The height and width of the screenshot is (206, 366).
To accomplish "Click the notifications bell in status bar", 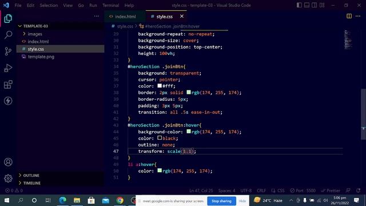I will 359,191.
